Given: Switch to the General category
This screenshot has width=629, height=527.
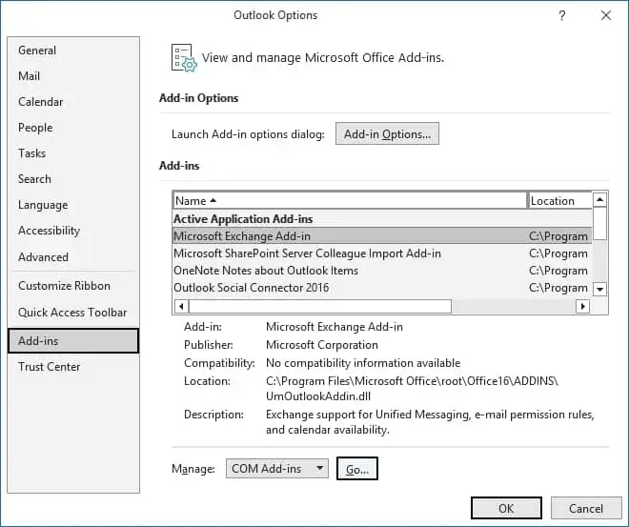Looking at the screenshot, I should 37,51.
